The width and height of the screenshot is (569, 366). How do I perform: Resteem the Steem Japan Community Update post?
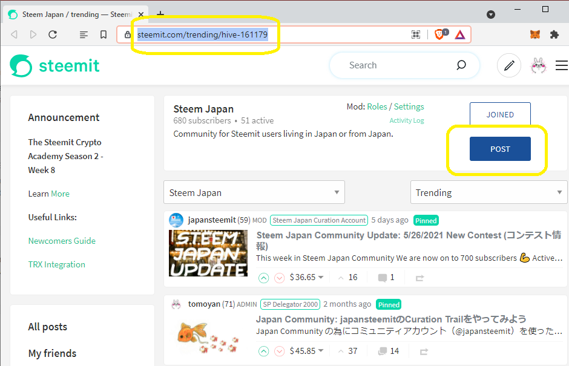point(420,278)
